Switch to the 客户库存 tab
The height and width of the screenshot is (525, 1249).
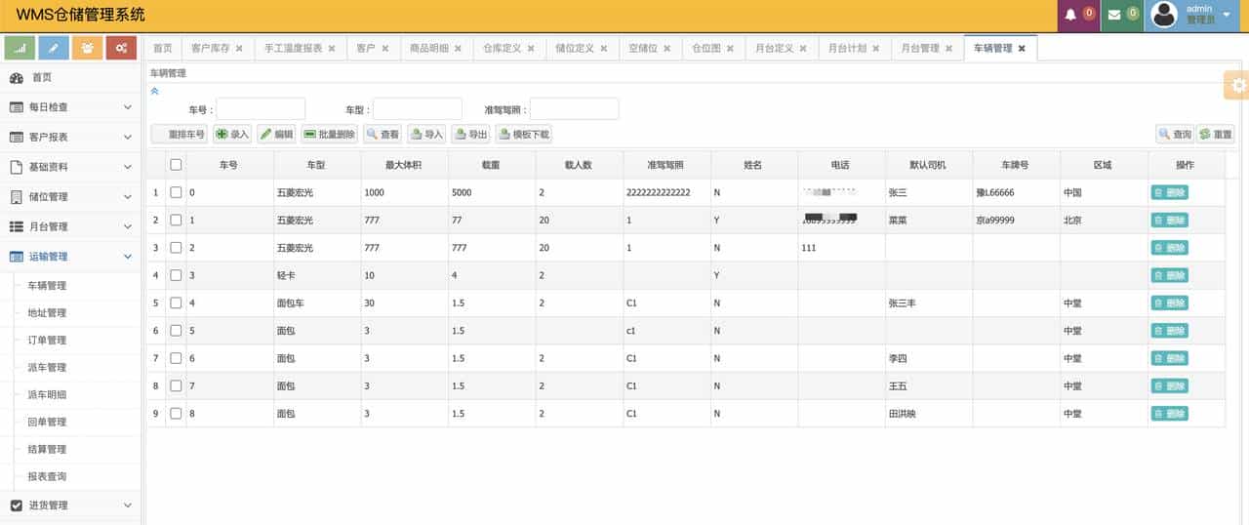point(210,48)
